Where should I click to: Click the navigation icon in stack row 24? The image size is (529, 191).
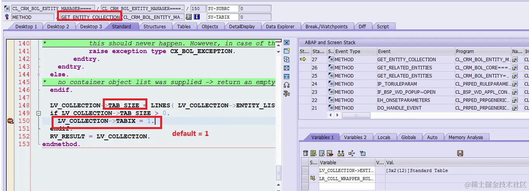pyautogui.click(x=515, y=84)
